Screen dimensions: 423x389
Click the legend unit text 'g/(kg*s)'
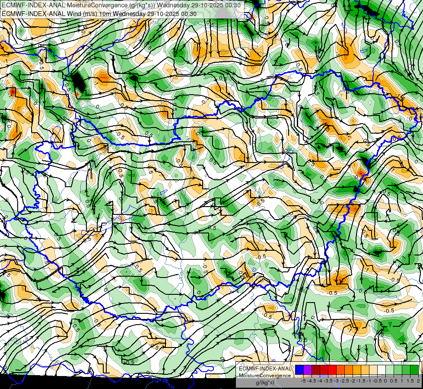click(x=265, y=383)
